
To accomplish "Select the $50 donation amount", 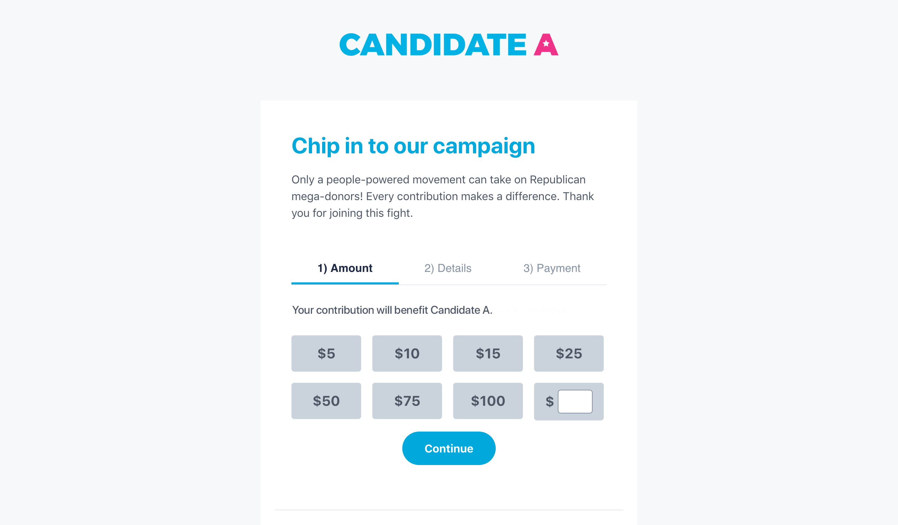I will 326,401.
